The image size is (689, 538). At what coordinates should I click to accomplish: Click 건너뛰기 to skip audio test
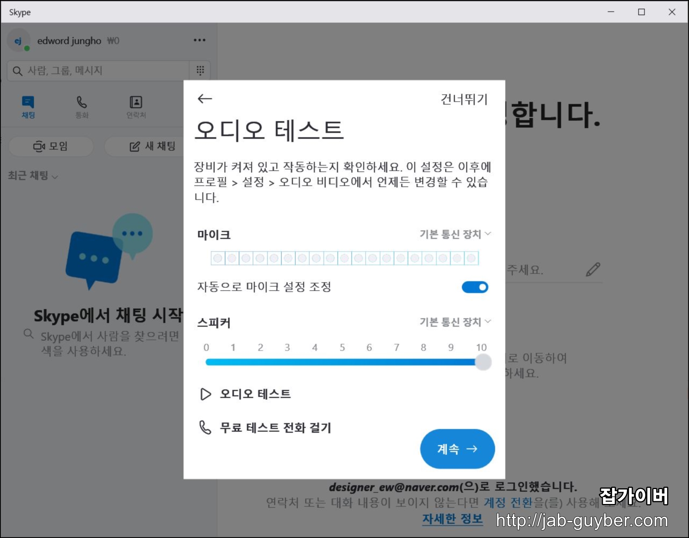pyautogui.click(x=464, y=99)
